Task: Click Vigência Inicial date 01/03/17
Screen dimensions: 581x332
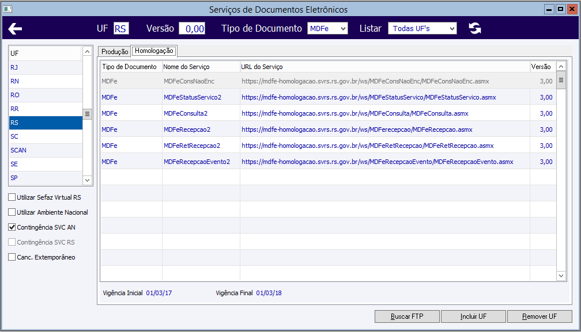Action: click(x=159, y=293)
